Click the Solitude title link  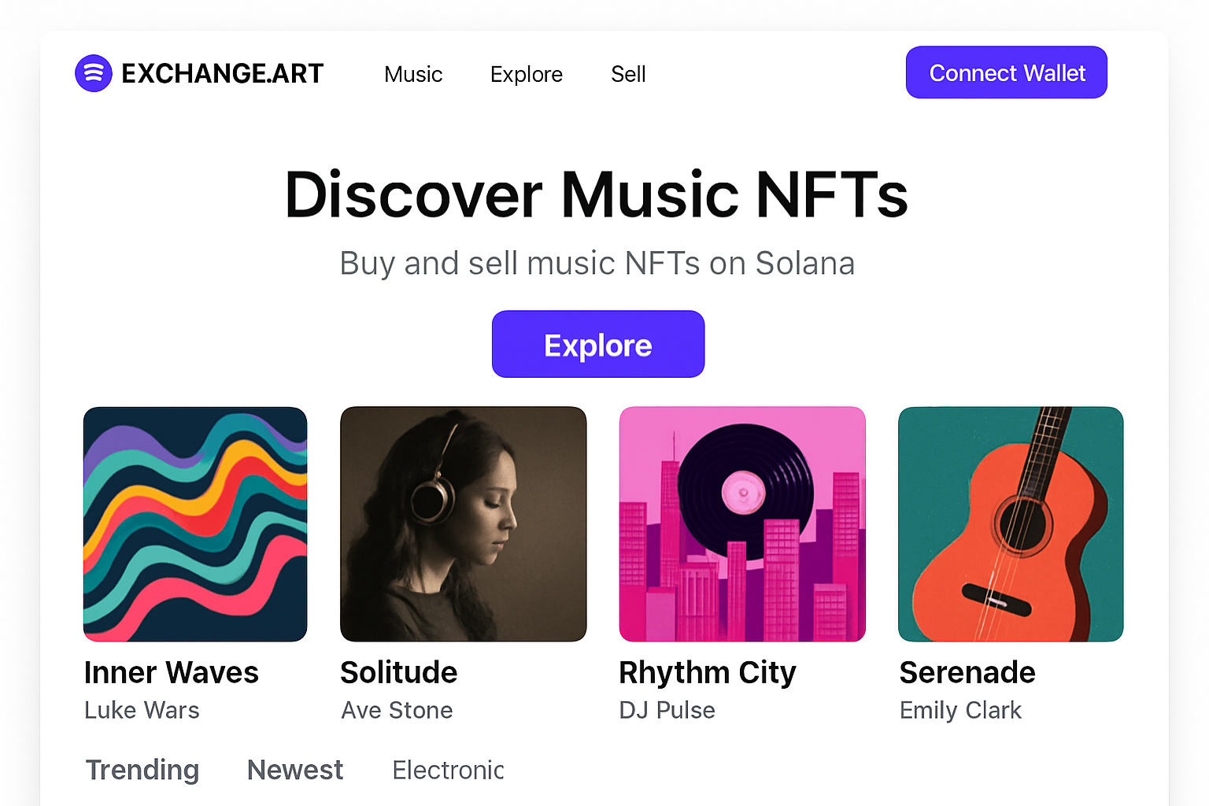pyautogui.click(x=398, y=673)
